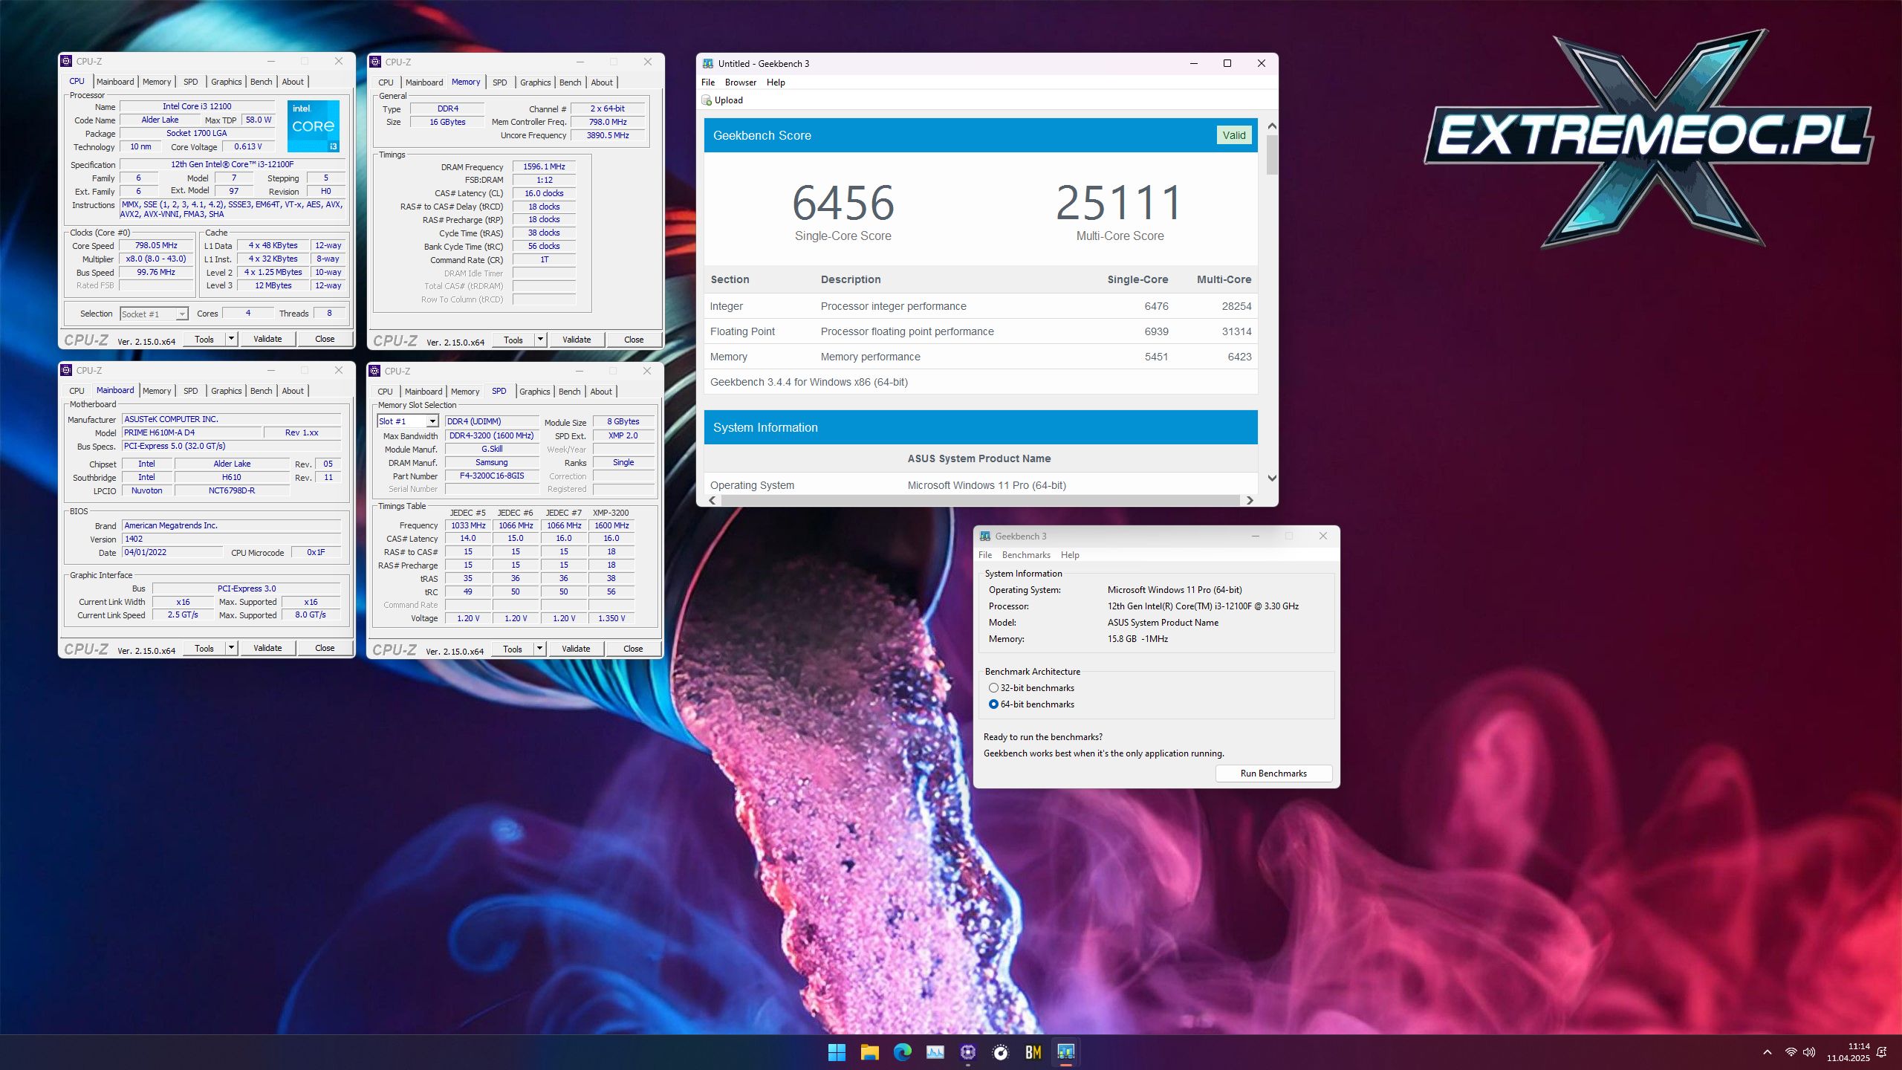This screenshot has width=1902, height=1070.
Task: Click the Integer row in results table
Action: tap(981, 306)
